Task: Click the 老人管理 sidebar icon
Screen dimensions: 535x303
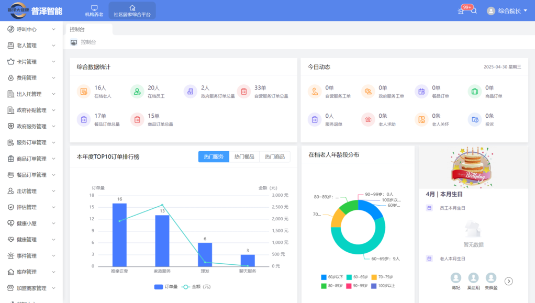Action: coord(11,46)
